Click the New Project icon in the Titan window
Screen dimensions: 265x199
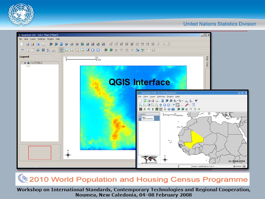coord(22,44)
